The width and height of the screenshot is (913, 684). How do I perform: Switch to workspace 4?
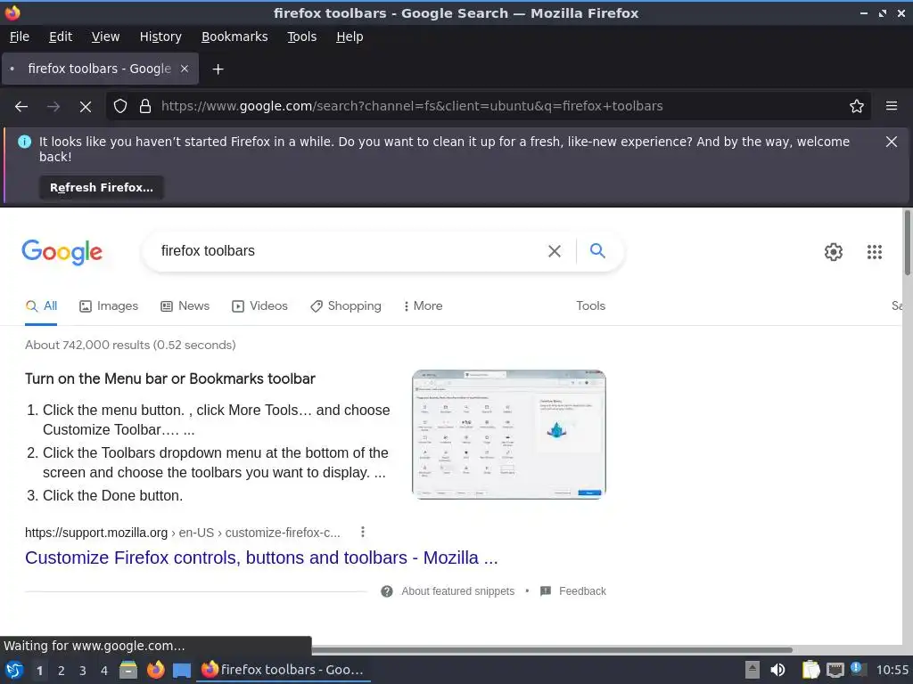click(104, 671)
